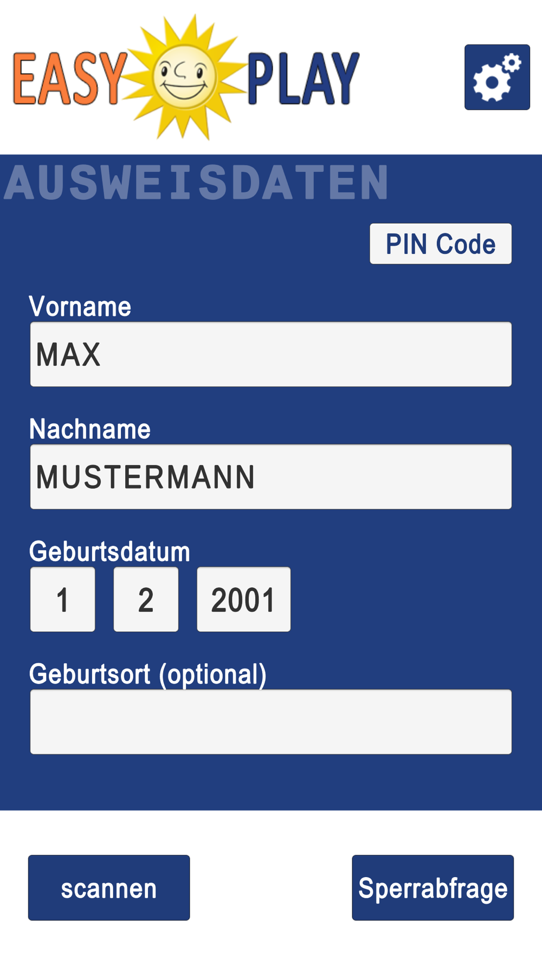Image resolution: width=542 pixels, height=965 pixels.
Task: Focus the Vorname field containing MAX
Action: pos(271,354)
